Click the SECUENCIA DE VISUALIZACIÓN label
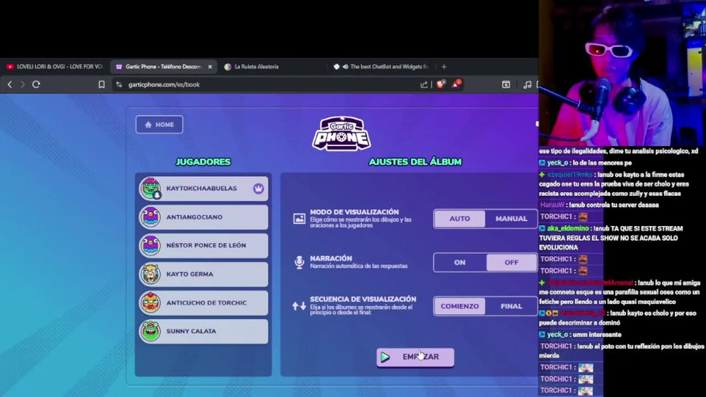The image size is (706, 397). pos(363,299)
